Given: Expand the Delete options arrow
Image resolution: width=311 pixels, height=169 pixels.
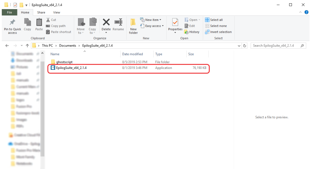Looking at the screenshot, I should pyautogui.click(x=106, y=33).
